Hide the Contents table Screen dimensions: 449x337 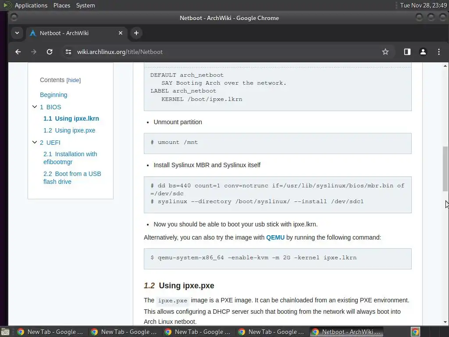click(x=74, y=80)
